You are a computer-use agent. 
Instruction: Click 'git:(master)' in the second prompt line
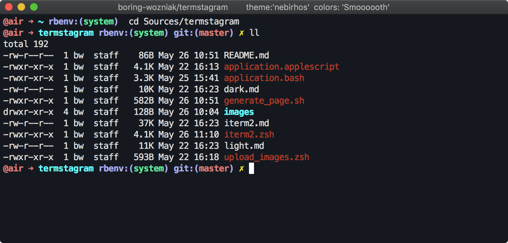(x=204, y=33)
